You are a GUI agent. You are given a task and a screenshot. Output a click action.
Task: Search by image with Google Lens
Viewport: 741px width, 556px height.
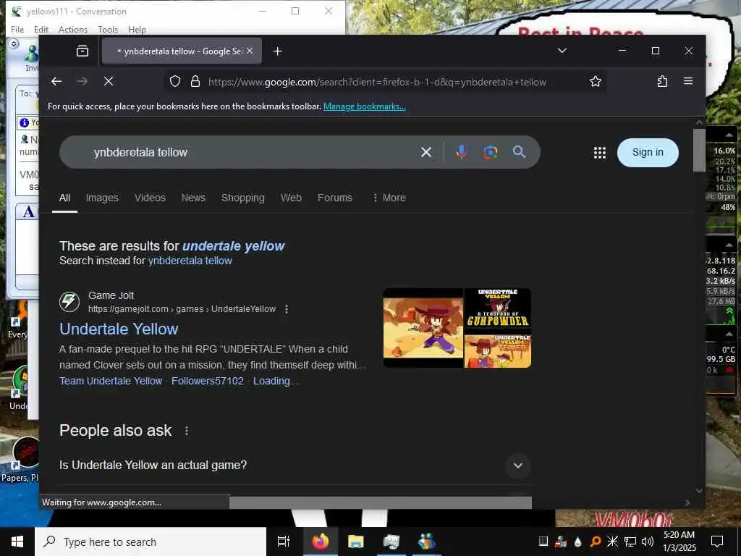tap(490, 152)
